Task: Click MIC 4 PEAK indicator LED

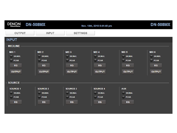Action: (x=95, y=60)
